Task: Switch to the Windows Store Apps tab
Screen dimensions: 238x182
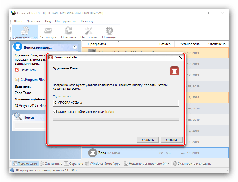Action: 103,164
